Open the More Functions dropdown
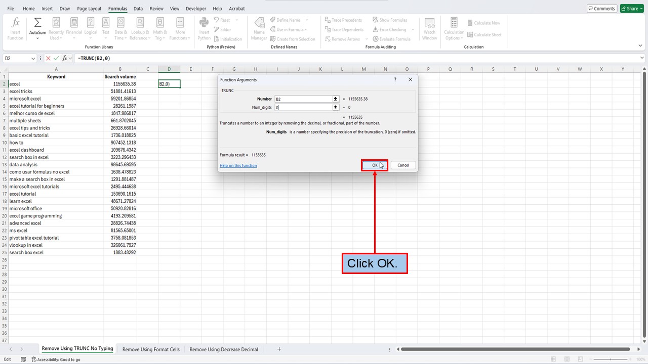The image size is (648, 364). pyautogui.click(x=180, y=28)
